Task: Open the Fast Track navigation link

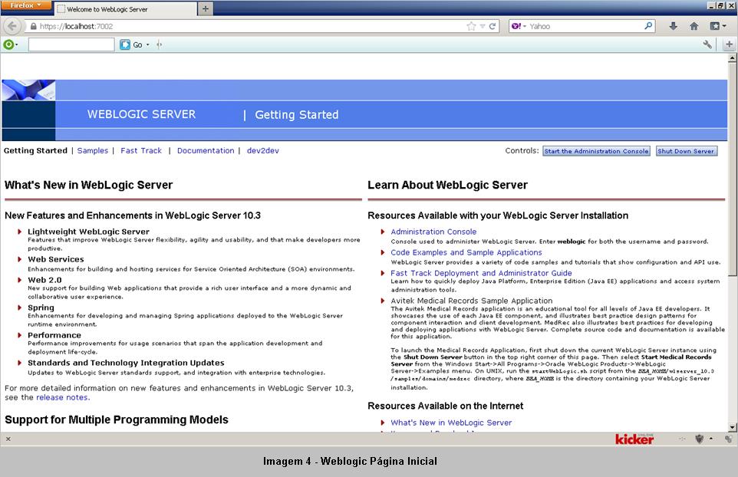Action: coord(140,150)
